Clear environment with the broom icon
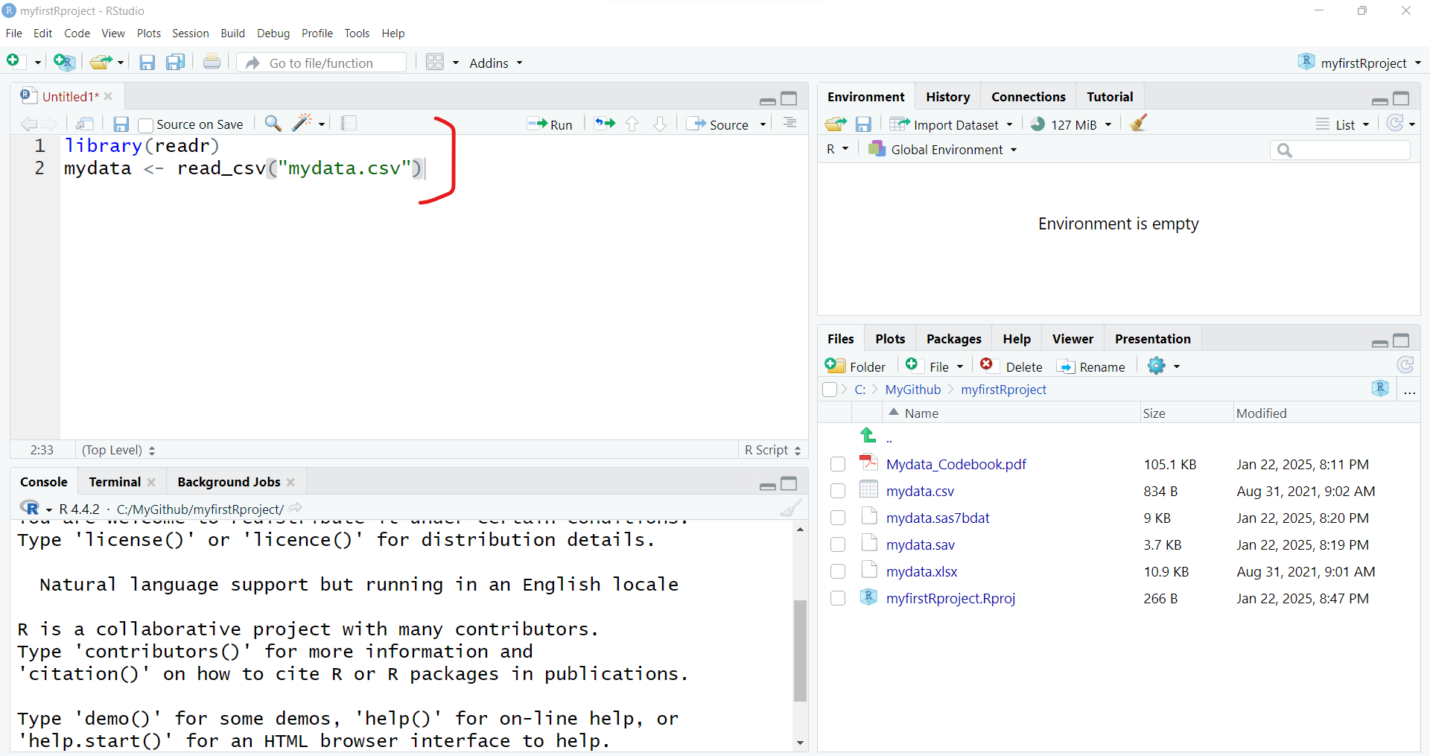 pyautogui.click(x=1137, y=123)
